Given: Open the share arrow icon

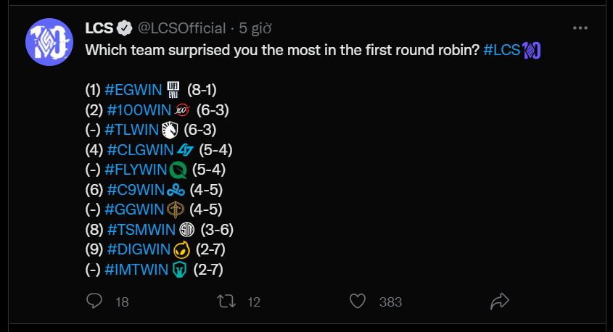Looking at the screenshot, I should point(500,301).
